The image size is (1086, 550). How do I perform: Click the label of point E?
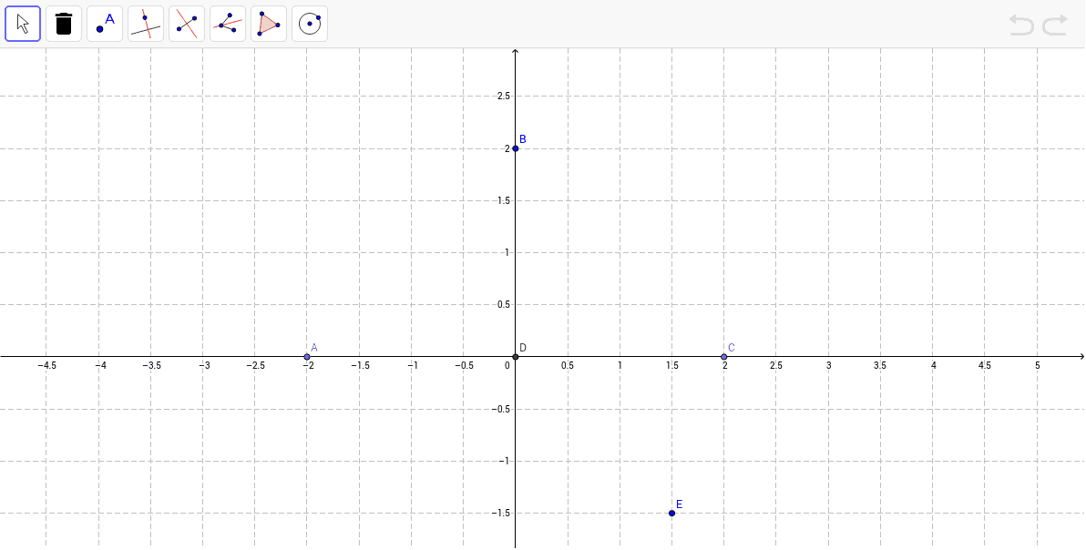click(680, 504)
